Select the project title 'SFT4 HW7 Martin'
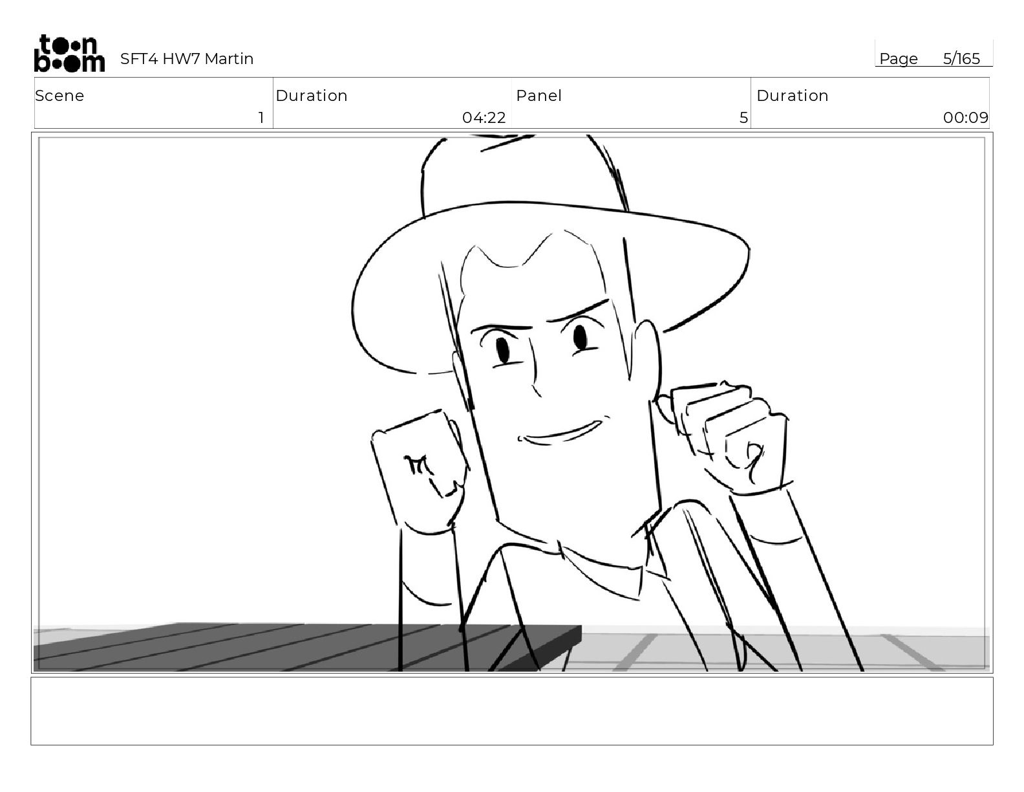This screenshot has height=792, width=1024. click(x=187, y=59)
